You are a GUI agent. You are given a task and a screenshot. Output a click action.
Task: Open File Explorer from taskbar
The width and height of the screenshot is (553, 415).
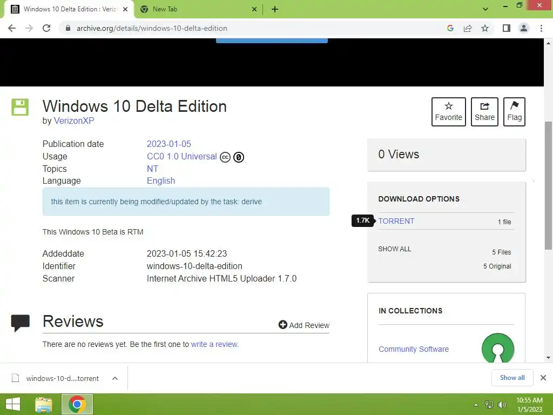point(44,404)
